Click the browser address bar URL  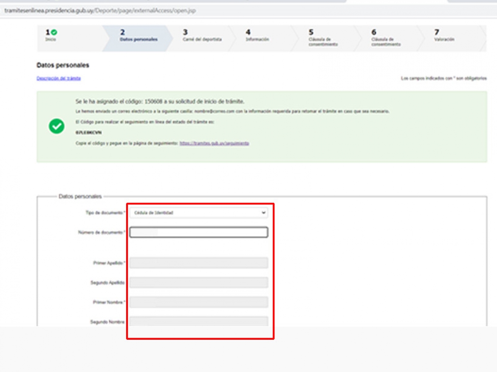(x=100, y=11)
